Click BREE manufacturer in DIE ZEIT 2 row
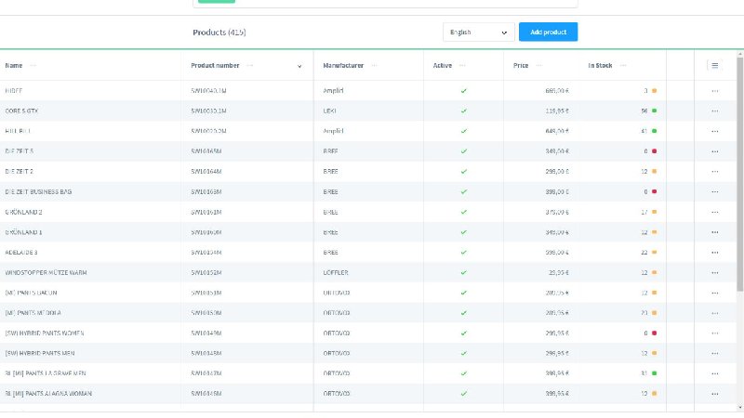The width and height of the screenshot is (744, 418). coord(330,172)
